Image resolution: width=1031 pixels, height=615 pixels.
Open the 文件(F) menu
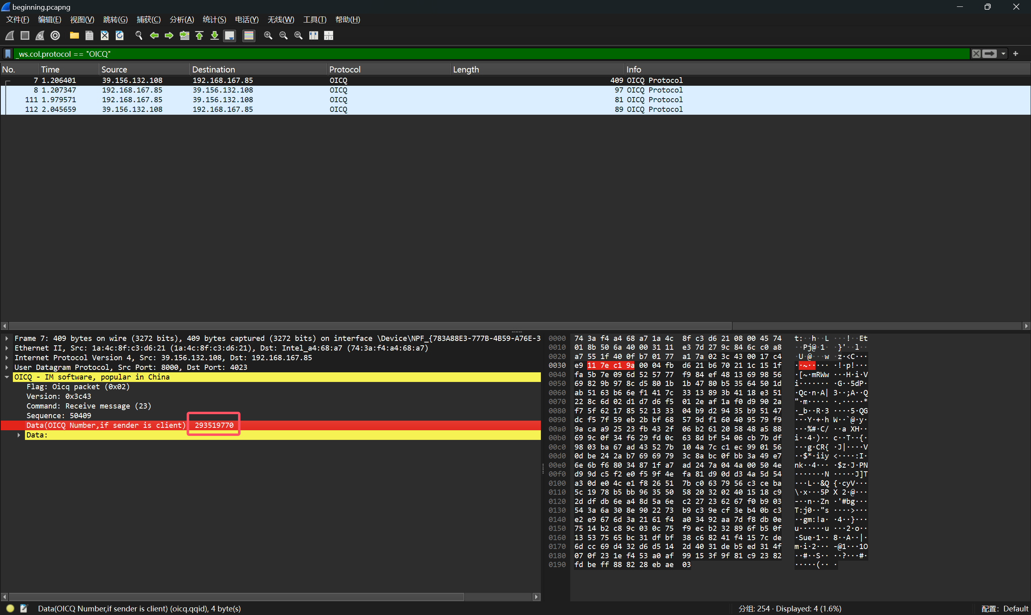(17, 20)
